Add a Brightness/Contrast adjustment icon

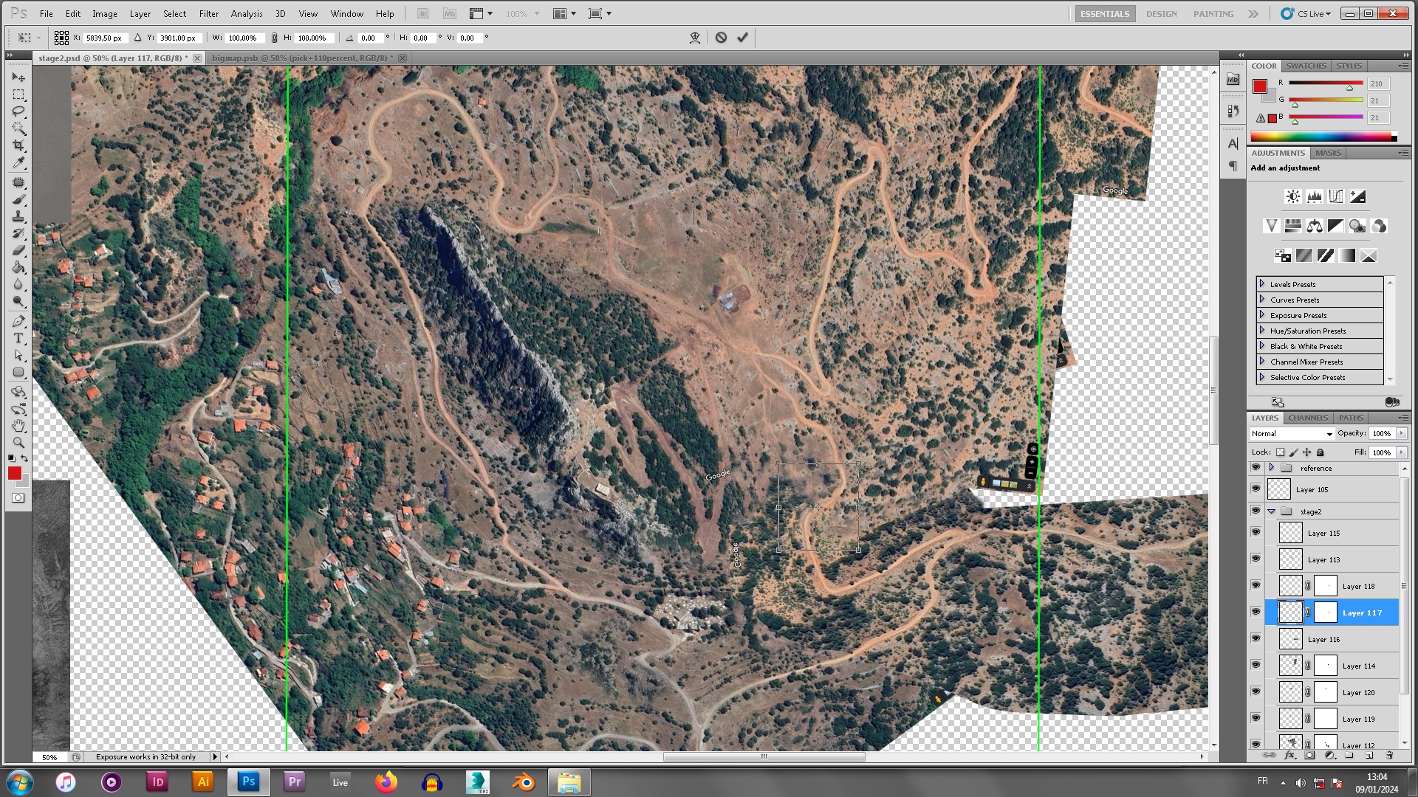click(1292, 196)
